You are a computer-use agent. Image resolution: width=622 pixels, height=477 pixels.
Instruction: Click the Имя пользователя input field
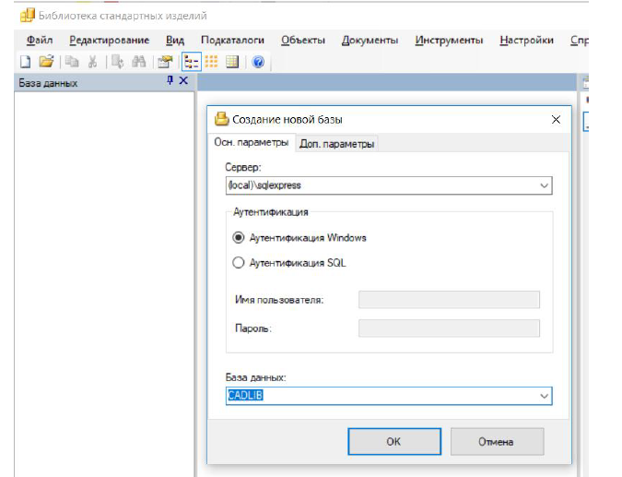(x=449, y=300)
